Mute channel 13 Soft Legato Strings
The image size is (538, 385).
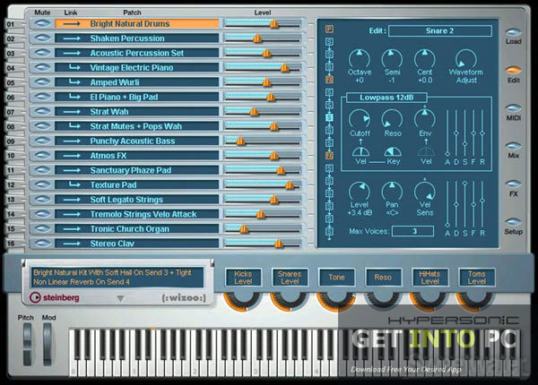coord(42,200)
